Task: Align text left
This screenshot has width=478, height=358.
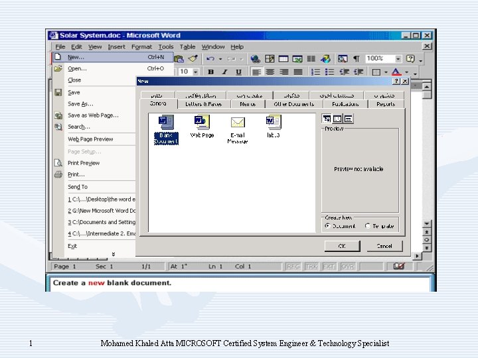Action: (x=256, y=72)
